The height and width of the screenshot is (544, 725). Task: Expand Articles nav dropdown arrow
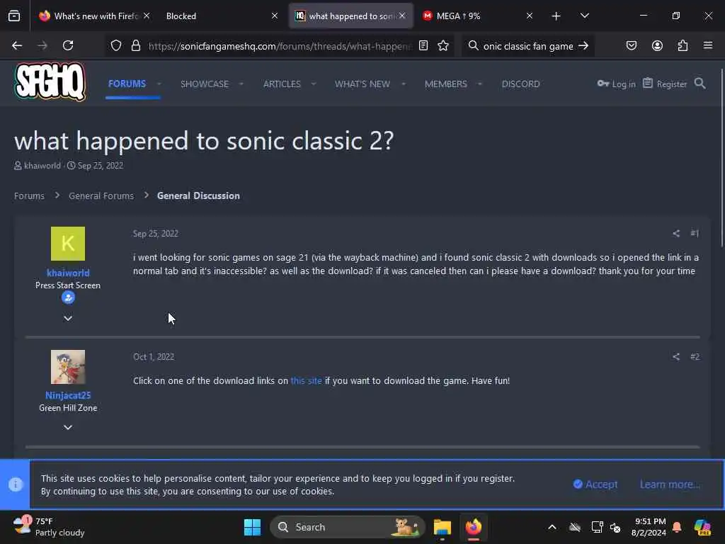pos(314,84)
